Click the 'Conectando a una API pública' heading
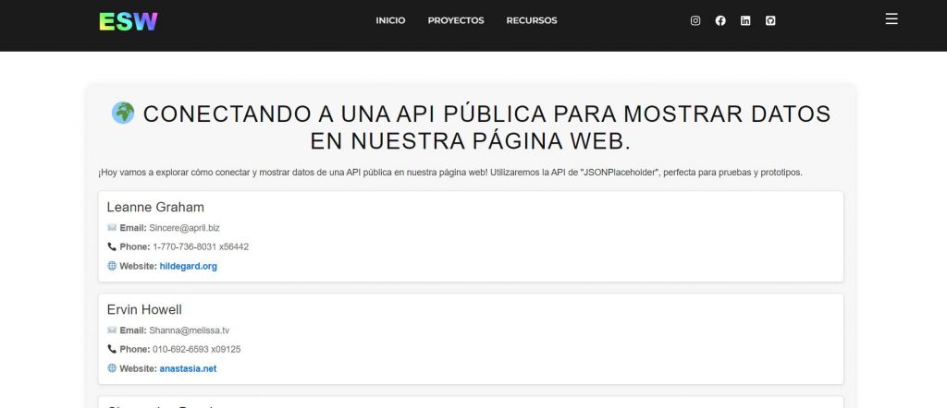This screenshot has width=947, height=408. [x=471, y=127]
